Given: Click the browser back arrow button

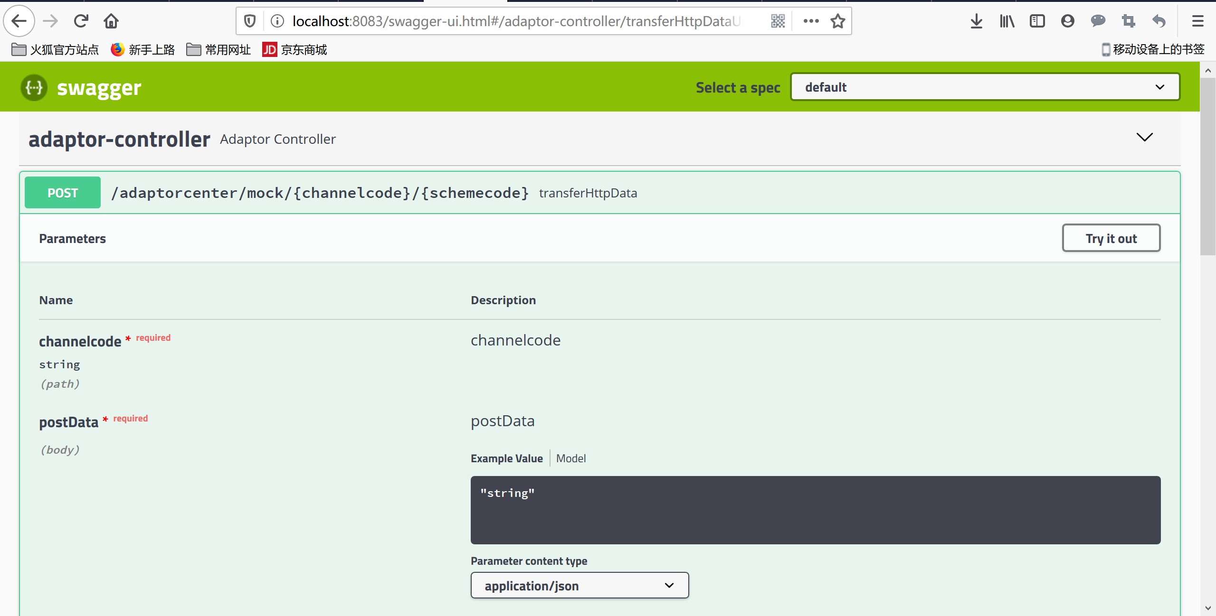Looking at the screenshot, I should (x=19, y=21).
